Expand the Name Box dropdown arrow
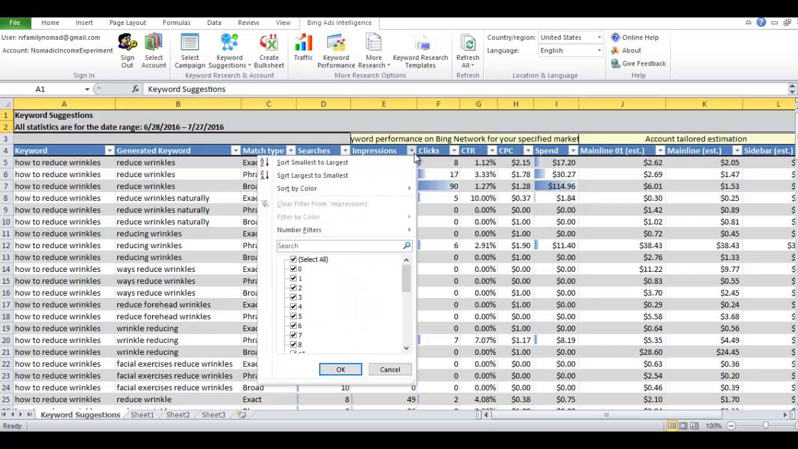This screenshot has width=798, height=449. [87, 89]
